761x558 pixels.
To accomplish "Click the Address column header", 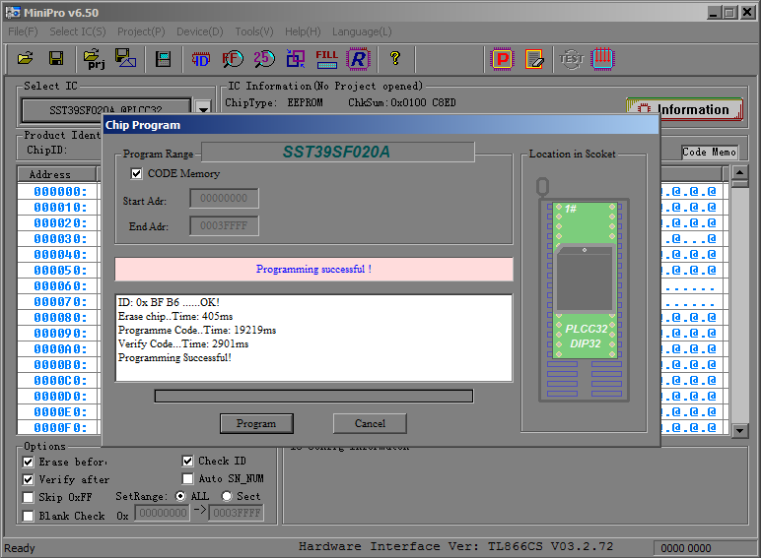I will [56, 174].
